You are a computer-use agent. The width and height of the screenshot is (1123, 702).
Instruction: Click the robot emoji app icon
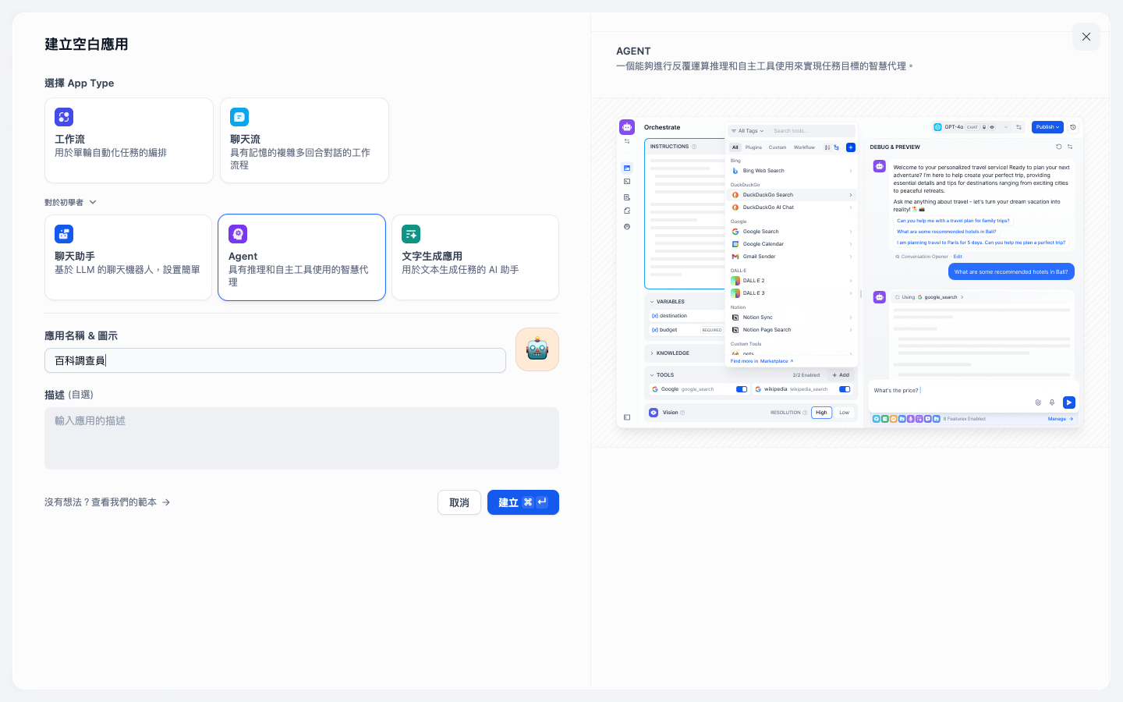(537, 349)
